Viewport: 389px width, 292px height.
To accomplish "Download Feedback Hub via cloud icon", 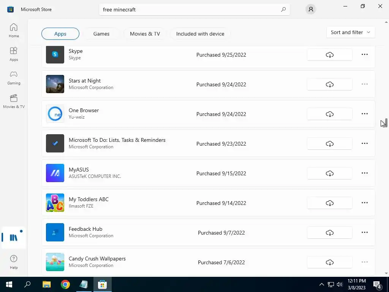I will 329,233.
